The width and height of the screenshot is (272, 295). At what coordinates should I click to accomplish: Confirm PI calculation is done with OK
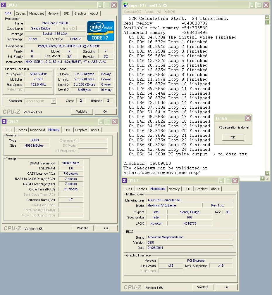click(x=233, y=137)
